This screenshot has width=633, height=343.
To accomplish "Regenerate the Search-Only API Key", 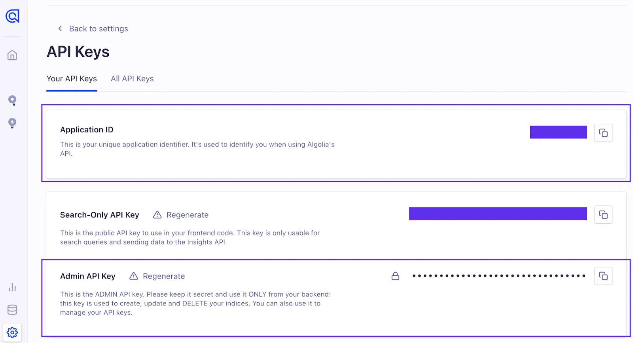I will pos(187,215).
